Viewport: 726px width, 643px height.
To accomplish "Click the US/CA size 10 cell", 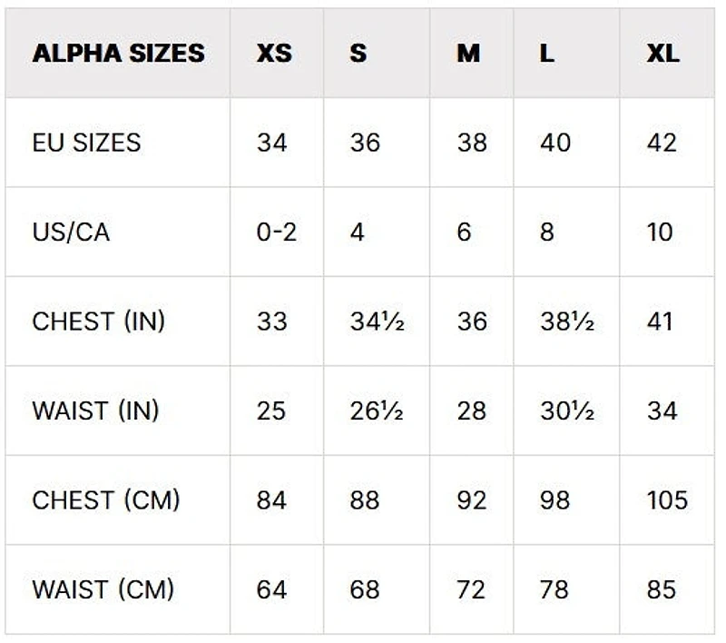I will click(x=660, y=232).
